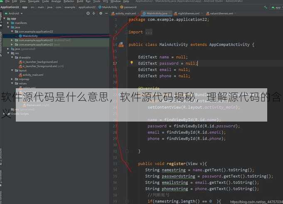283x204 pixels.
Task: Open the Help menu
Action: [x=126, y=1]
